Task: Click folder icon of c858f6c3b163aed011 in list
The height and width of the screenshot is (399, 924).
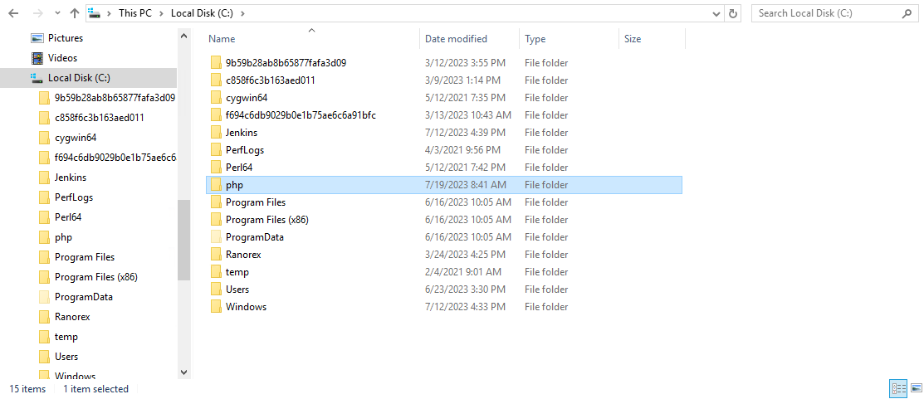Action: click(x=216, y=80)
